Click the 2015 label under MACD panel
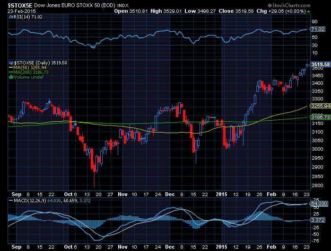The height and width of the screenshot is (251, 331). click(221, 247)
